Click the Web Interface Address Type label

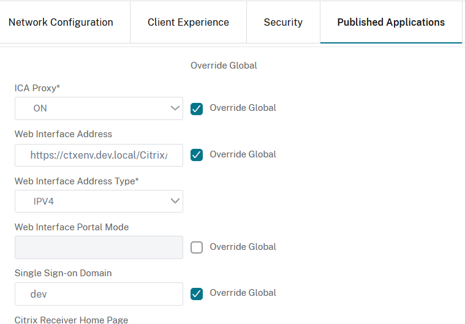(76, 181)
